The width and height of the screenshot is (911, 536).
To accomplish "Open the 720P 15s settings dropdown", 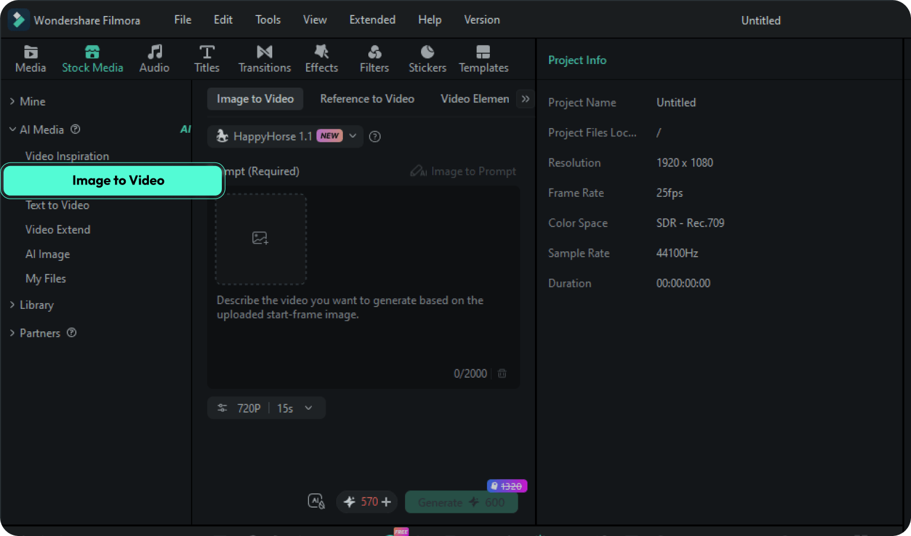I will tap(266, 408).
